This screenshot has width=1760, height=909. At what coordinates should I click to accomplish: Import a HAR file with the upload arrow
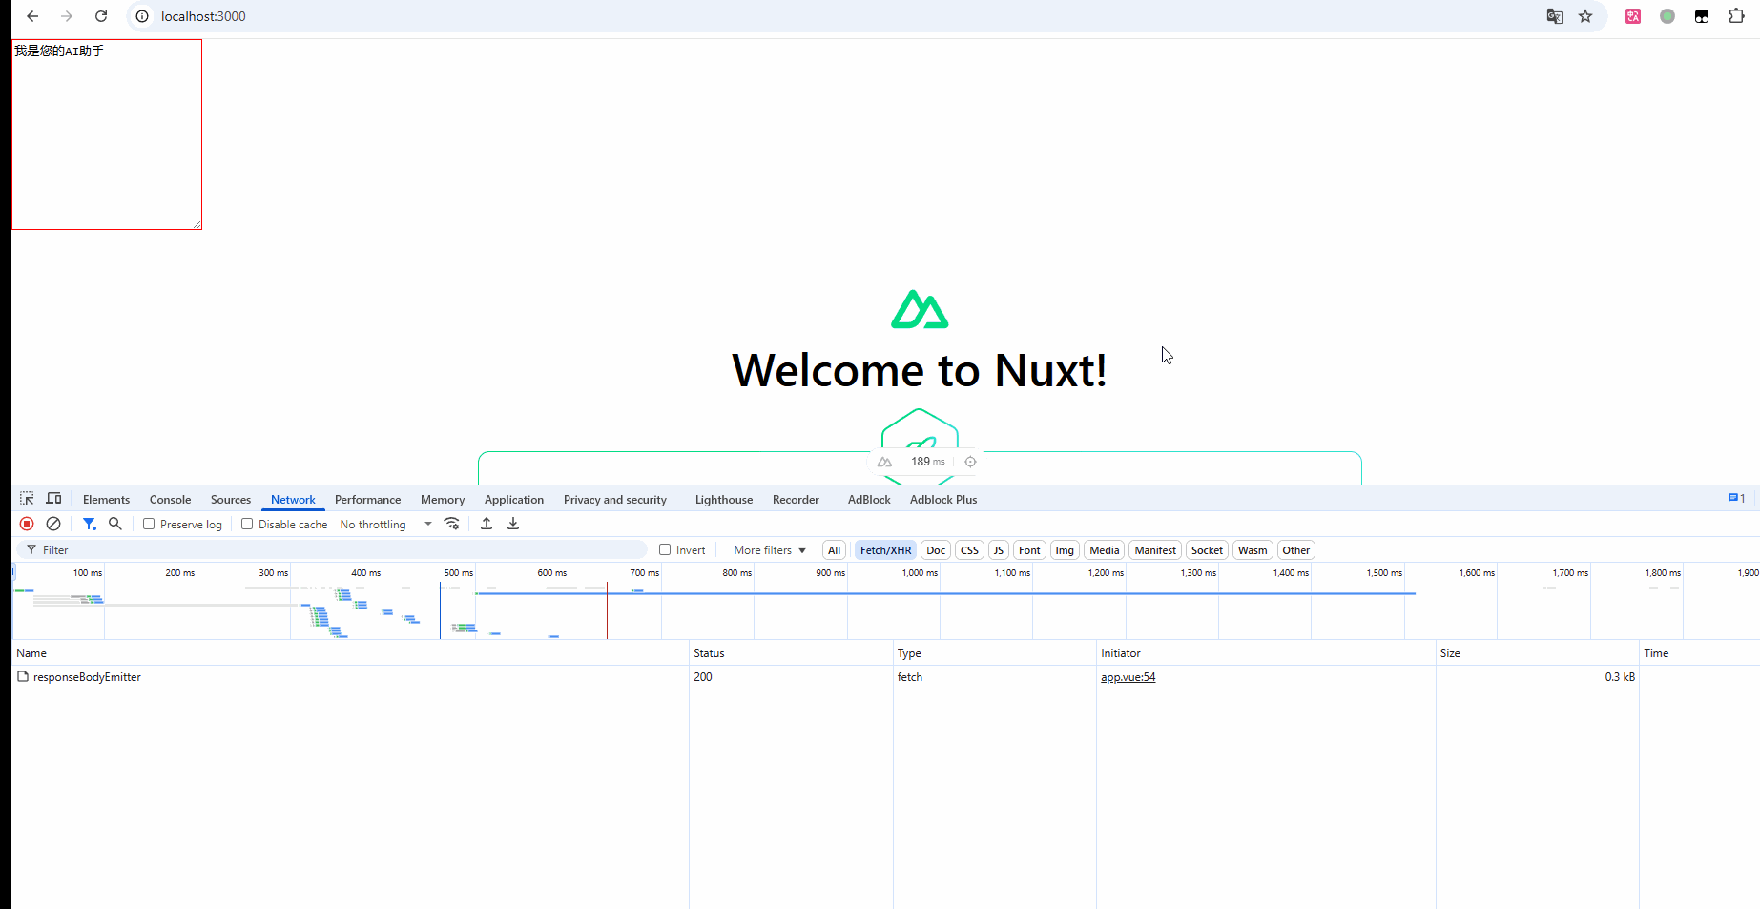[487, 524]
